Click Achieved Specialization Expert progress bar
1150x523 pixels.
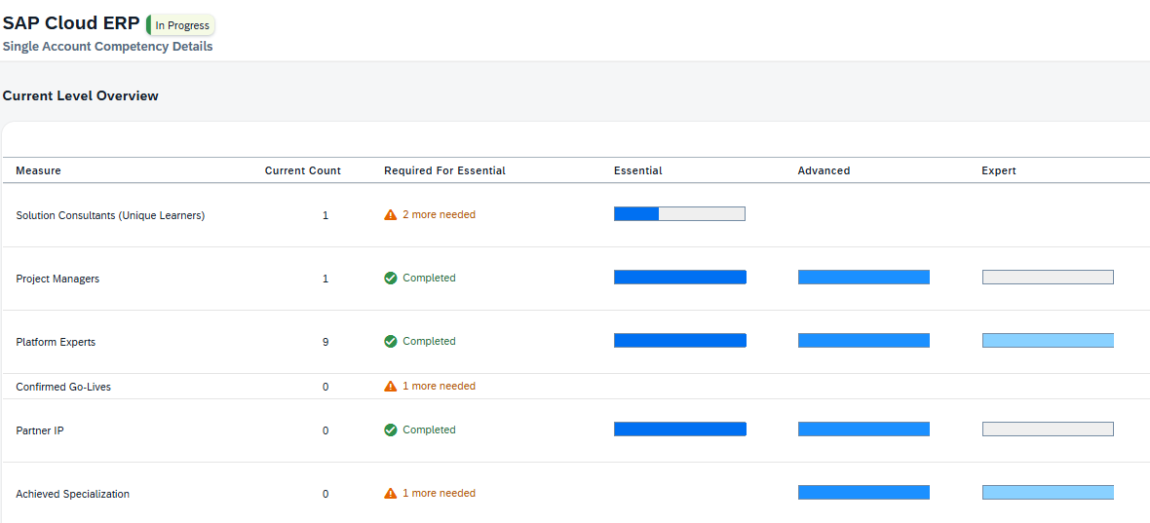[x=1048, y=493]
